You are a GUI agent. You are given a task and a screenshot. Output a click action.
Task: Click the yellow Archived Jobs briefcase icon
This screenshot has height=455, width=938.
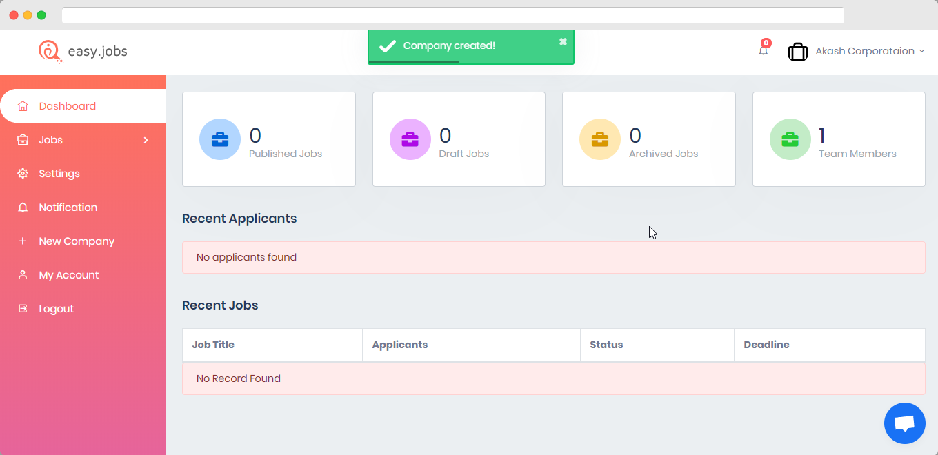click(600, 139)
